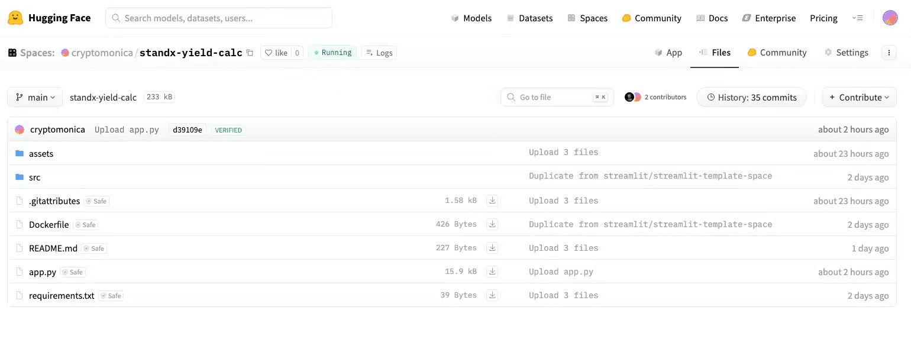Open cryptomonica in the latest commit row
This screenshot has width=911, height=355.
pyautogui.click(x=57, y=130)
